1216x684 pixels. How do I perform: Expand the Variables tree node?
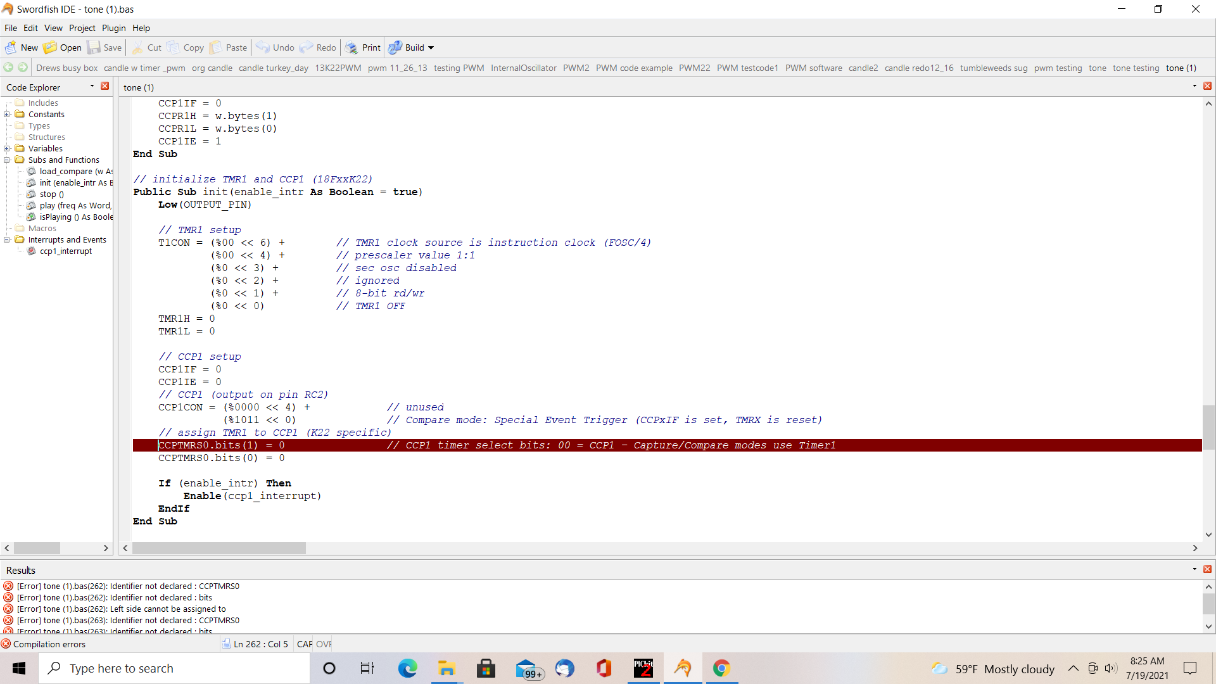(x=7, y=149)
